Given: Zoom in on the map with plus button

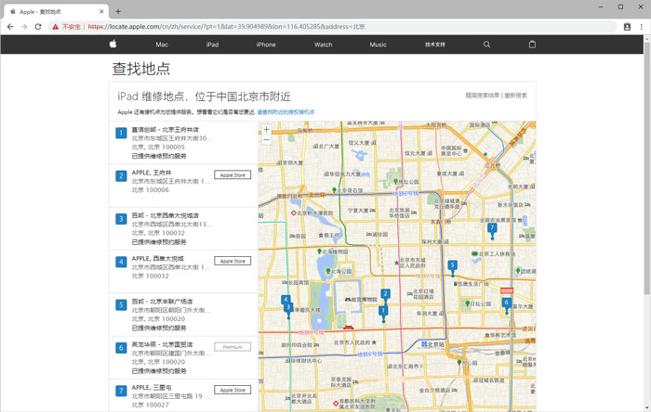Looking at the screenshot, I should [x=266, y=129].
